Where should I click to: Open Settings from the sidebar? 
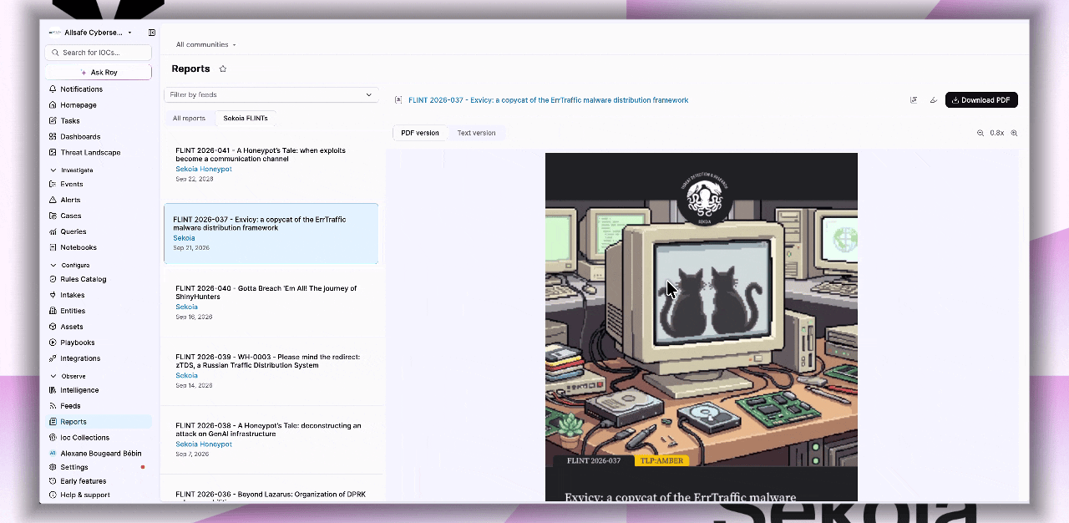[74, 467]
